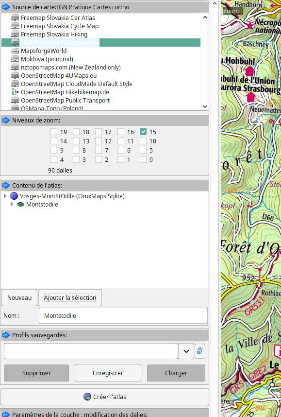Enable zoom level 17 checkbox

(x=99, y=132)
